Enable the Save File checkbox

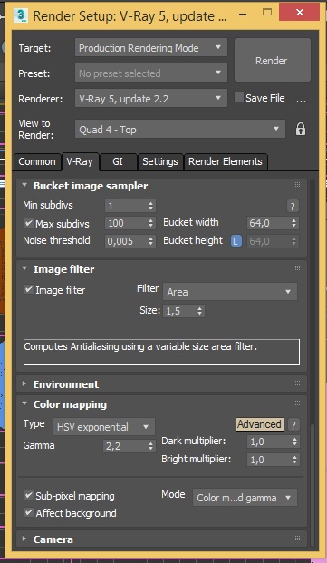click(x=239, y=97)
